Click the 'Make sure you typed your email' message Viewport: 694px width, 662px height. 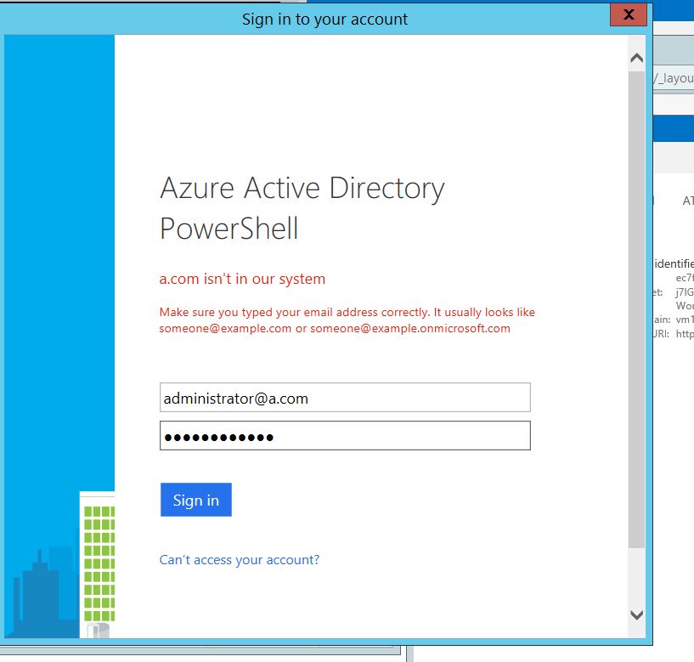pyautogui.click(x=347, y=320)
